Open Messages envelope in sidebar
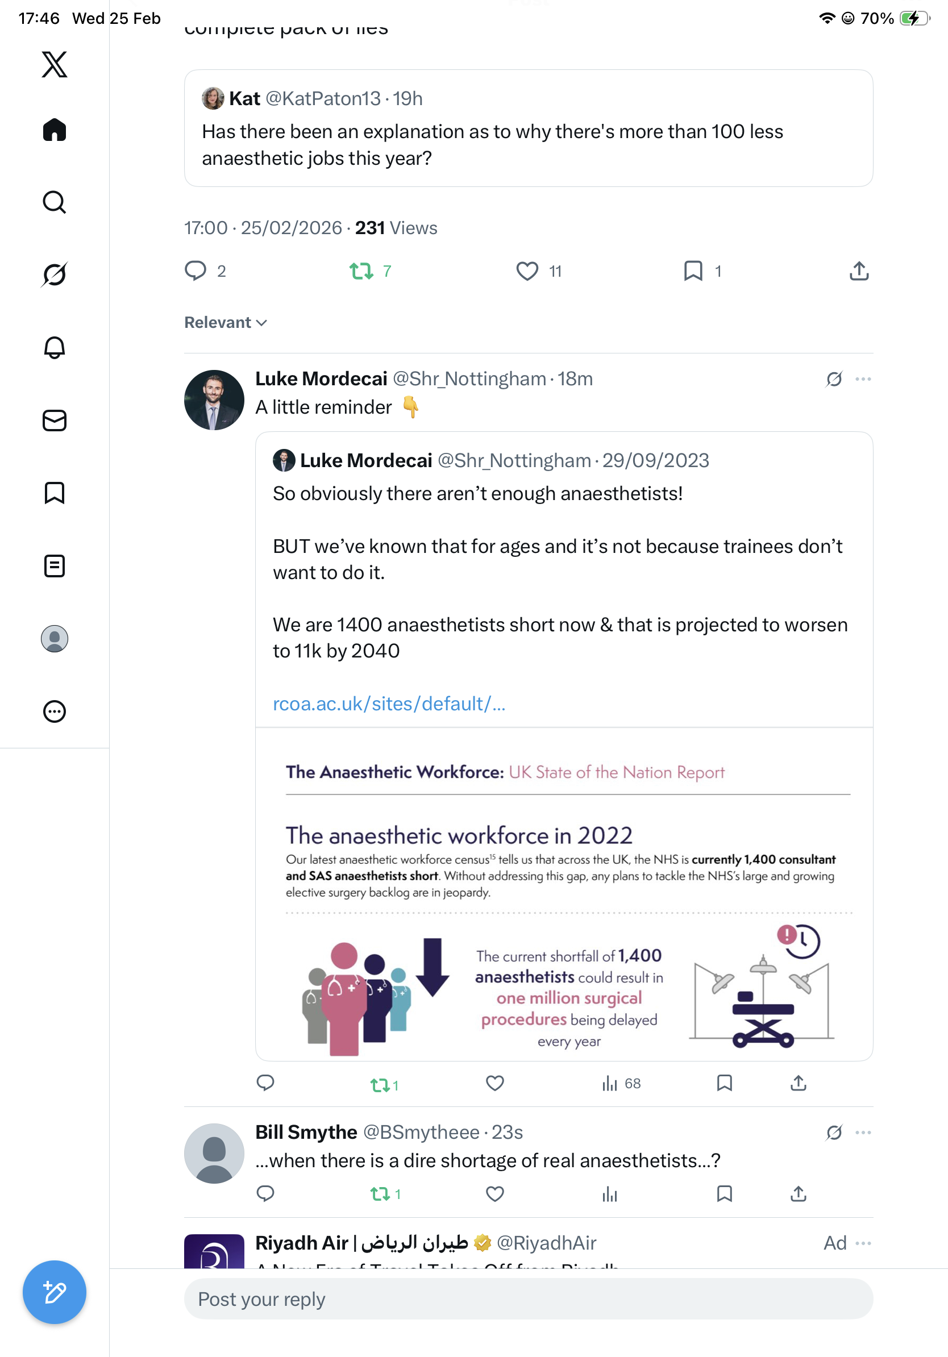This screenshot has width=948, height=1357. [x=55, y=420]
